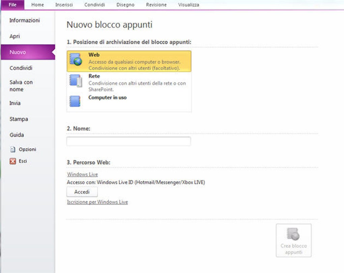This screenshot has width=344, height=273.
Task: Click the '2. Nome:' label
Action: 79,128
